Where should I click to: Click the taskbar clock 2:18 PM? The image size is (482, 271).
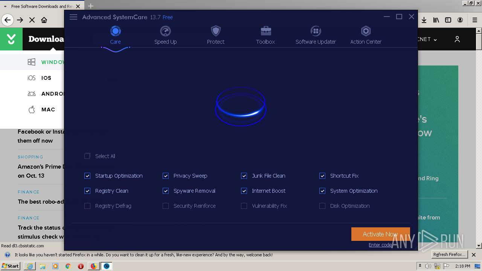(x=462, y=266)
